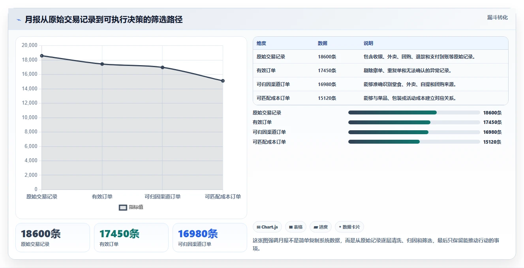Click the x-axis label 可匹配成本订单
This screenshot has width=524, height=268.
point(223,197)
